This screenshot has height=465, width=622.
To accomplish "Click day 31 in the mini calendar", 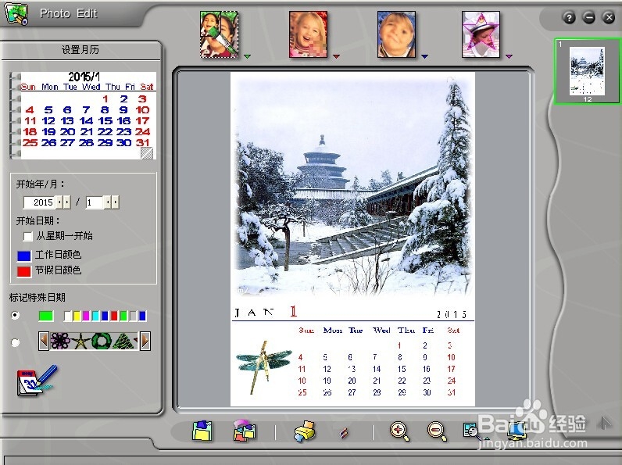I will 143,142.
